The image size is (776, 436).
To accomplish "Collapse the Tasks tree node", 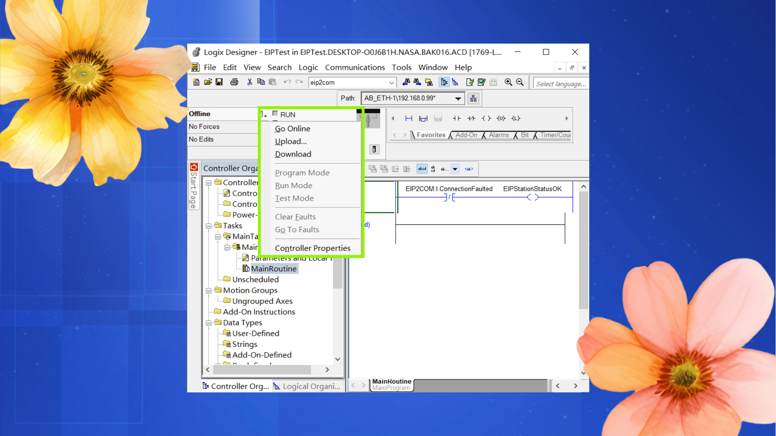I will point(209,226).
